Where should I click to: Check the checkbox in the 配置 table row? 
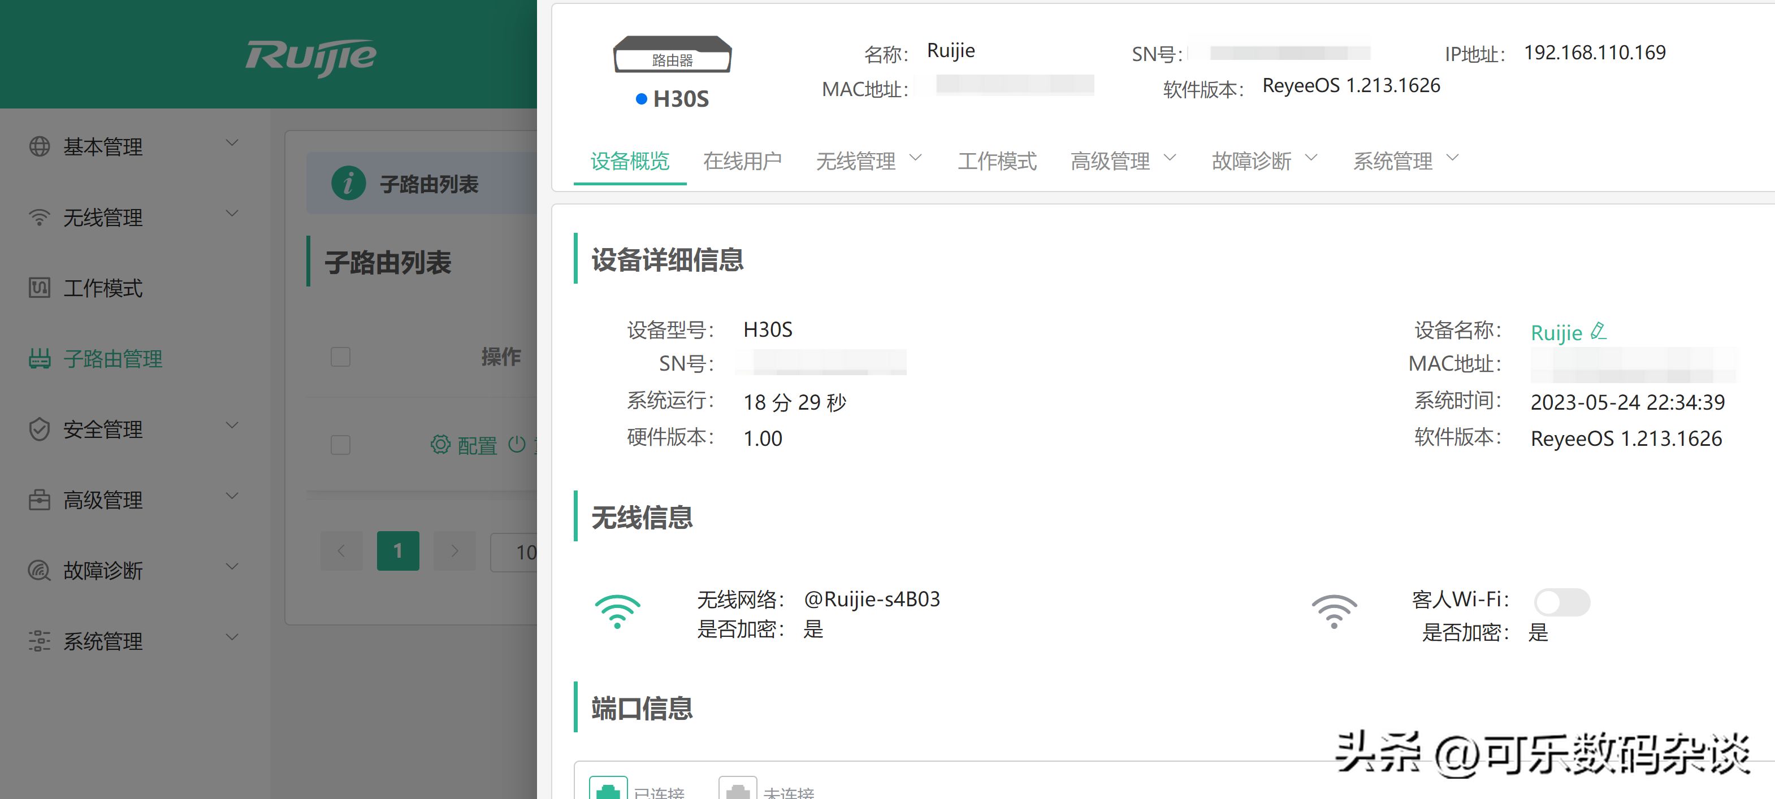point(340,445)
